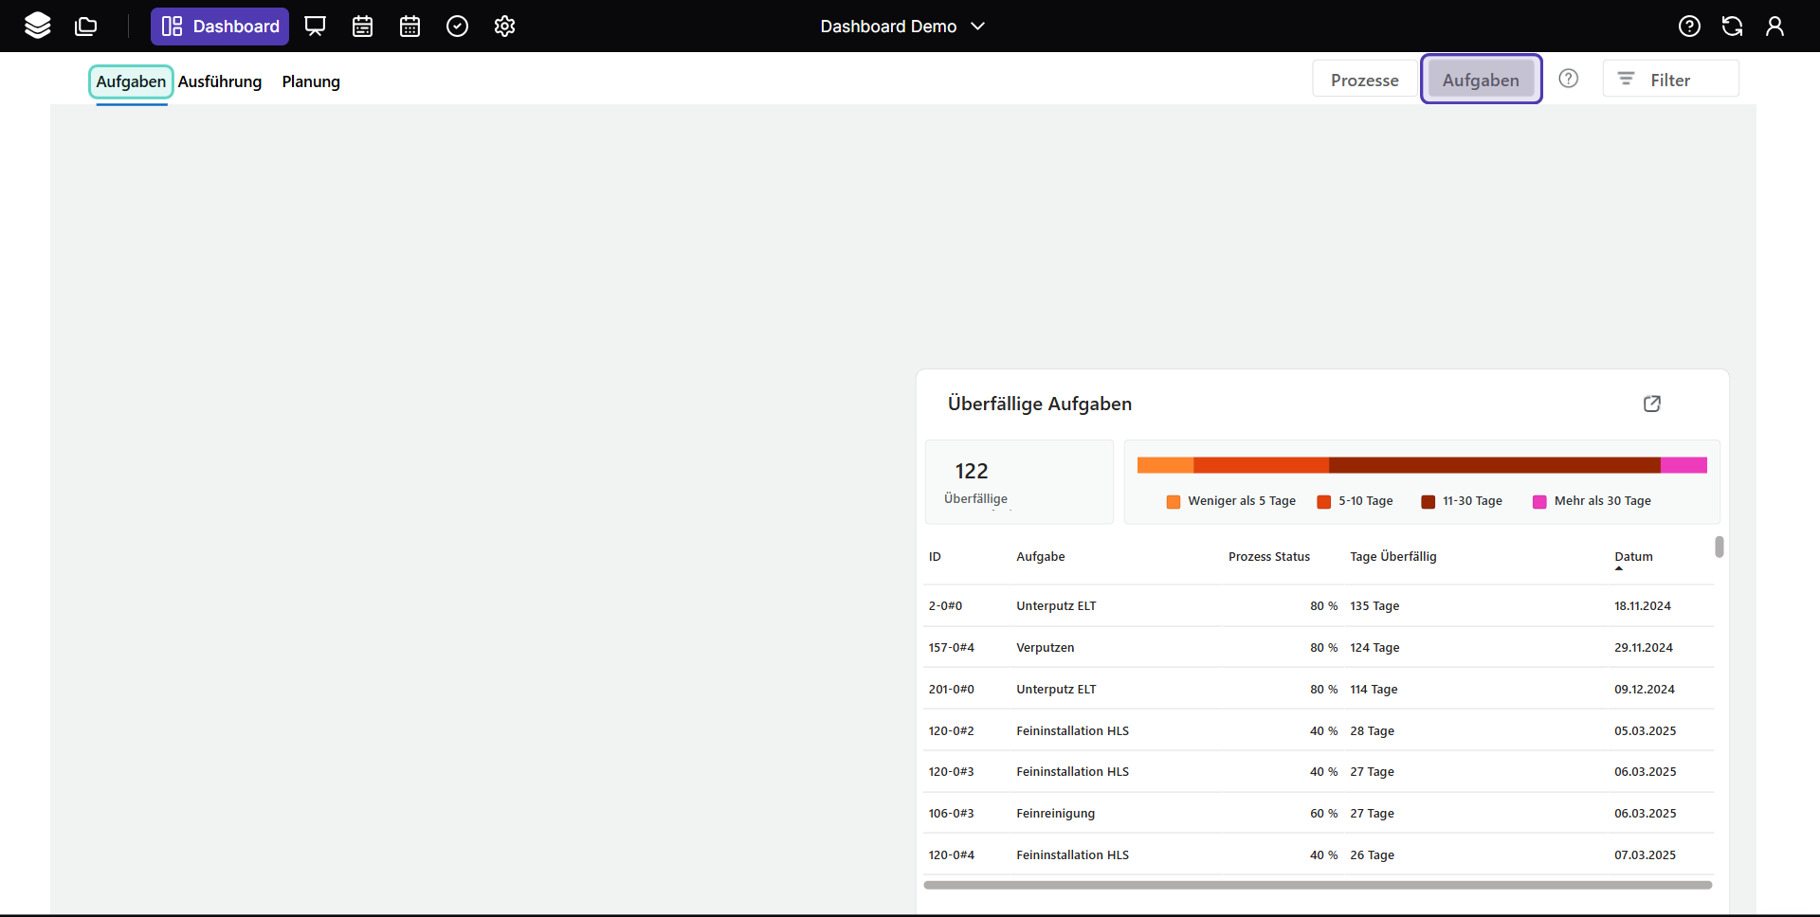Open the checkmark tasks icon
Image resolution: width=1820 pixels, height=917 pixels.
pos(457,26)
